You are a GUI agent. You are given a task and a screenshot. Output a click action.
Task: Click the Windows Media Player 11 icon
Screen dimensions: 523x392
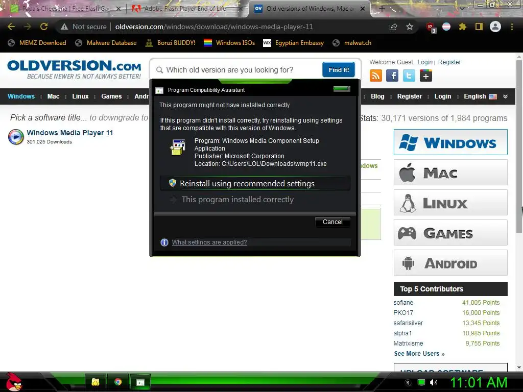coord(16,137)
